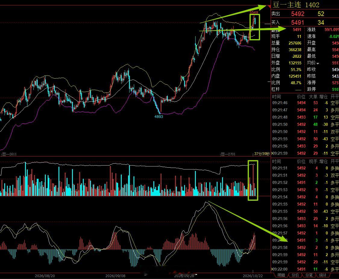Click the 杠杆 label
Screen dimensions: 339x279
(276, 89)
